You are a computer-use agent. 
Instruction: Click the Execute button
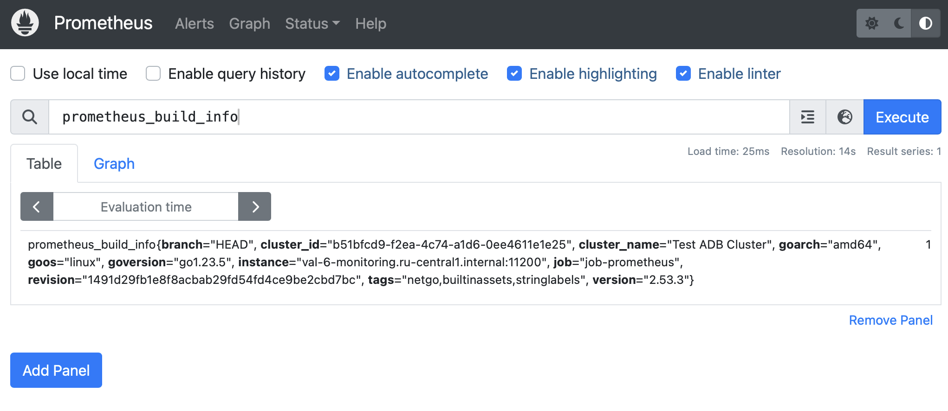[902, 117]
